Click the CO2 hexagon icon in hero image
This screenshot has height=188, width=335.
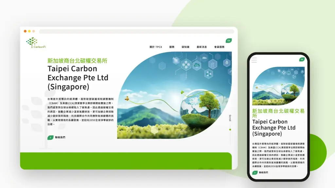pos(197,65)
